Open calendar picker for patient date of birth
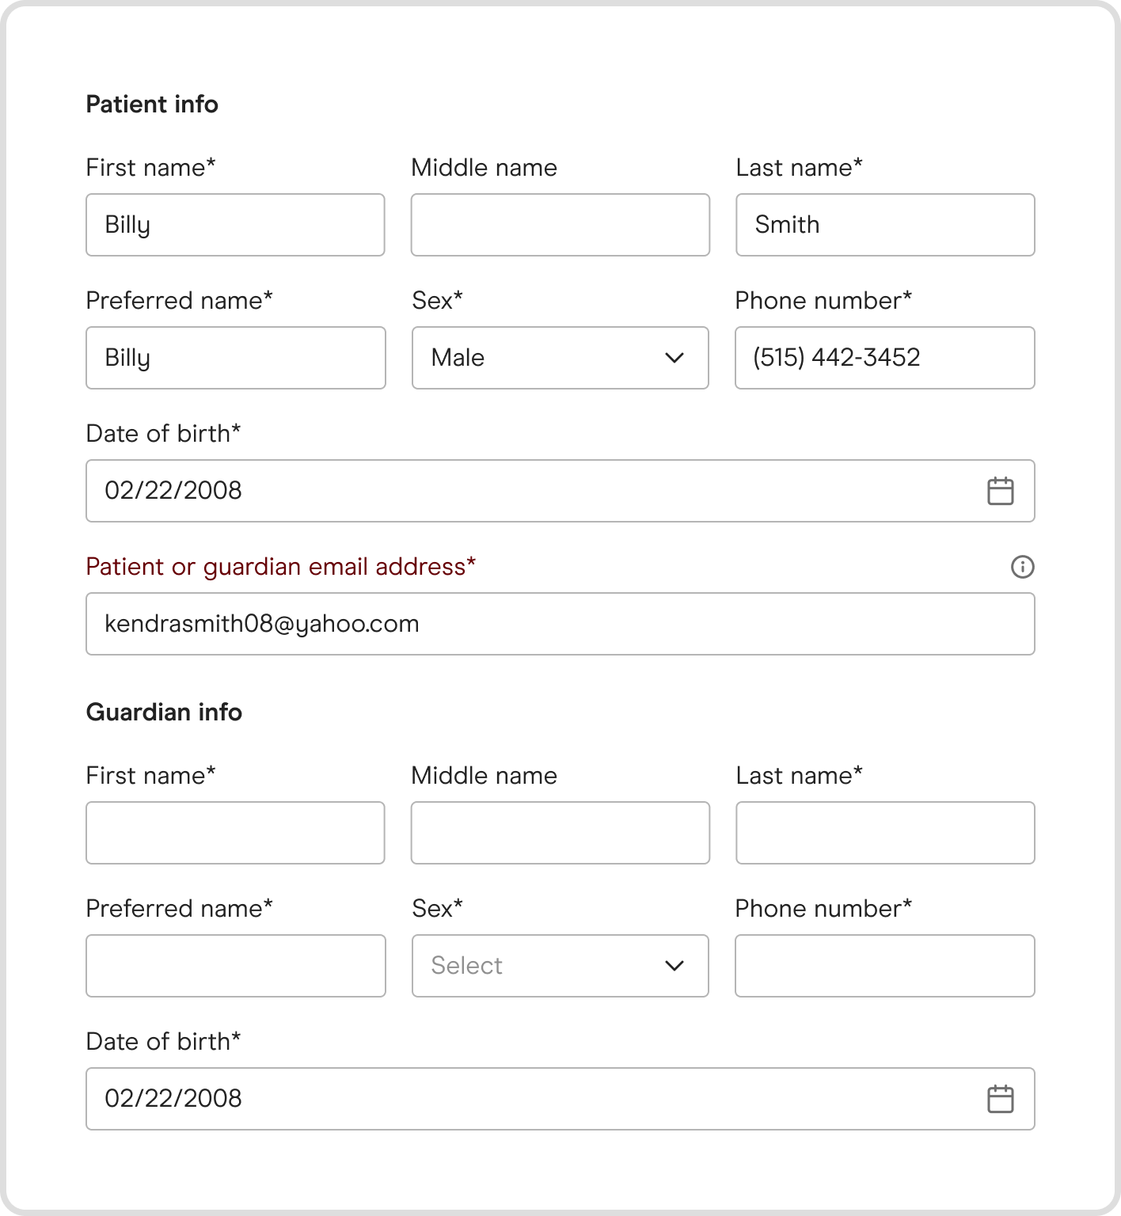Screen dimensions: 1121x1216 [x=1000, y=491]
